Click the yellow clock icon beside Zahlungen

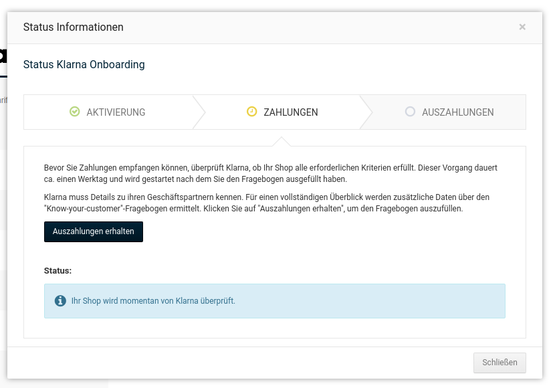tap(251, 112)
